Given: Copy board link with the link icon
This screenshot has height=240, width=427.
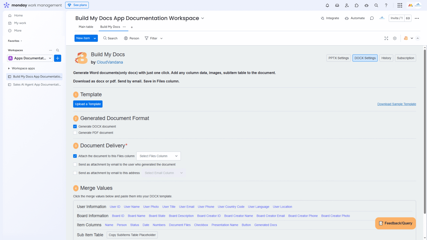Looking at the screenshot, I should coord(408,18).
